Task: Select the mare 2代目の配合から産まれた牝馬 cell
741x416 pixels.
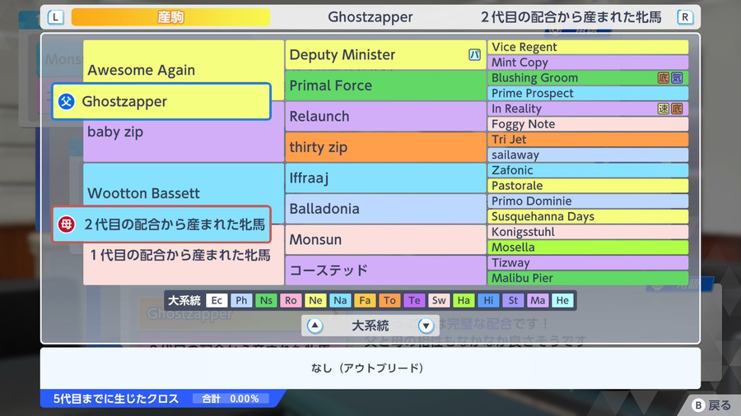Action: pyautogui.click(x=161, y=224)
